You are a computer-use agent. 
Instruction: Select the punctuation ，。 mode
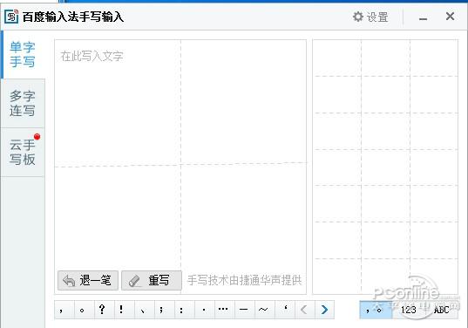coord(376,310)
